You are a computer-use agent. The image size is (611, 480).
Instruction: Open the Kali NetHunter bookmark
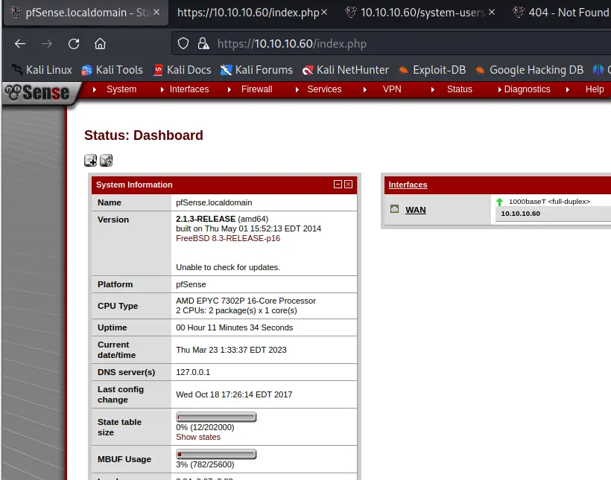345,70
